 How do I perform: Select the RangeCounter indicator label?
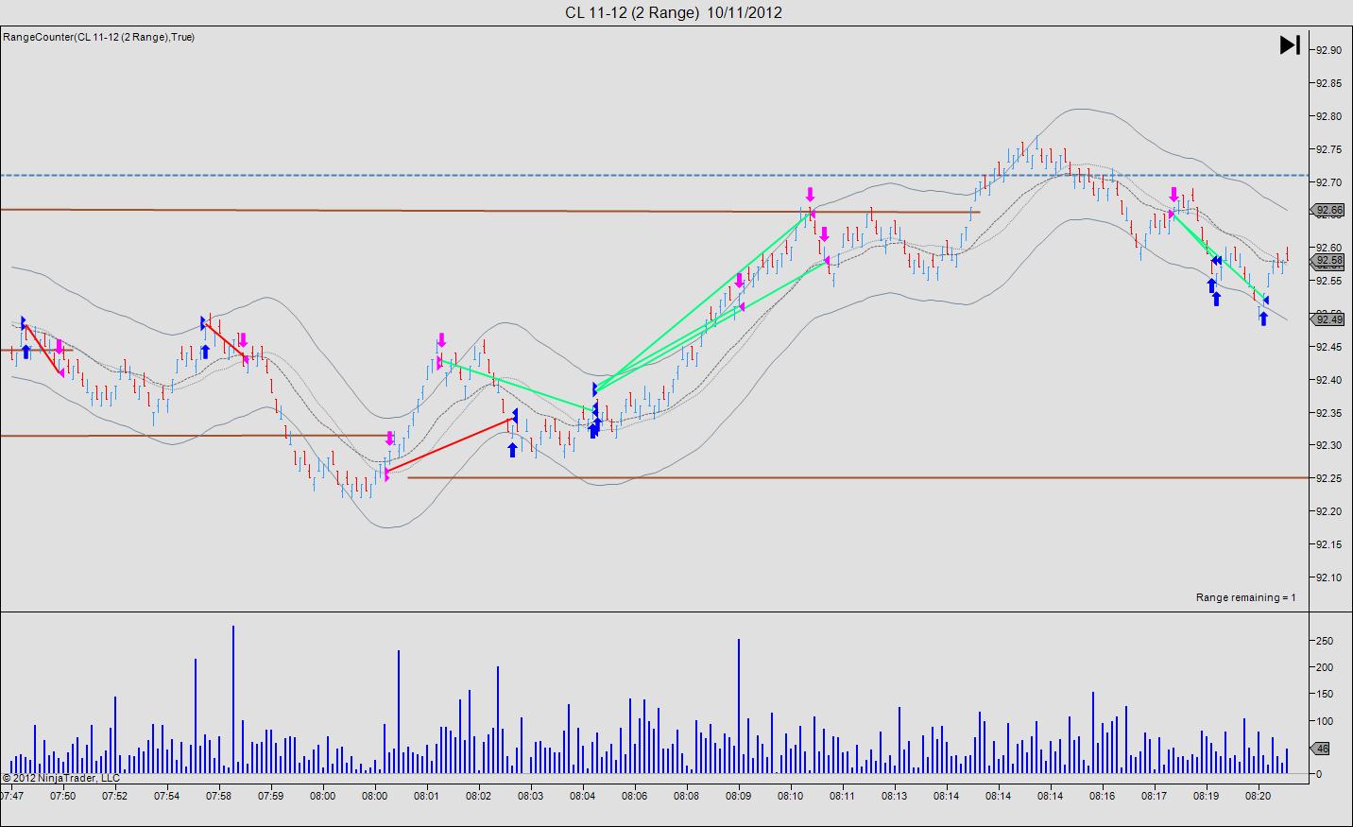pyautogui.click(x=99, y=37)
